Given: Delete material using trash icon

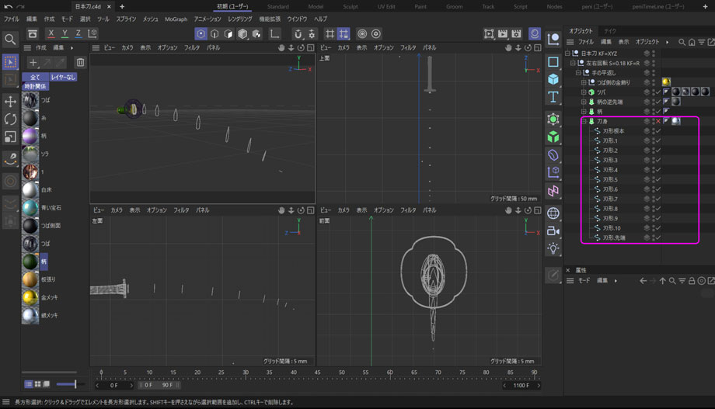Looking at the screenshot, I should pyautogui.click(x=80, y=62).
